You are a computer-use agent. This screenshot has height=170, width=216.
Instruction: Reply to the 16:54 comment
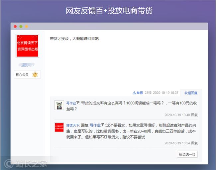(194, 143)
